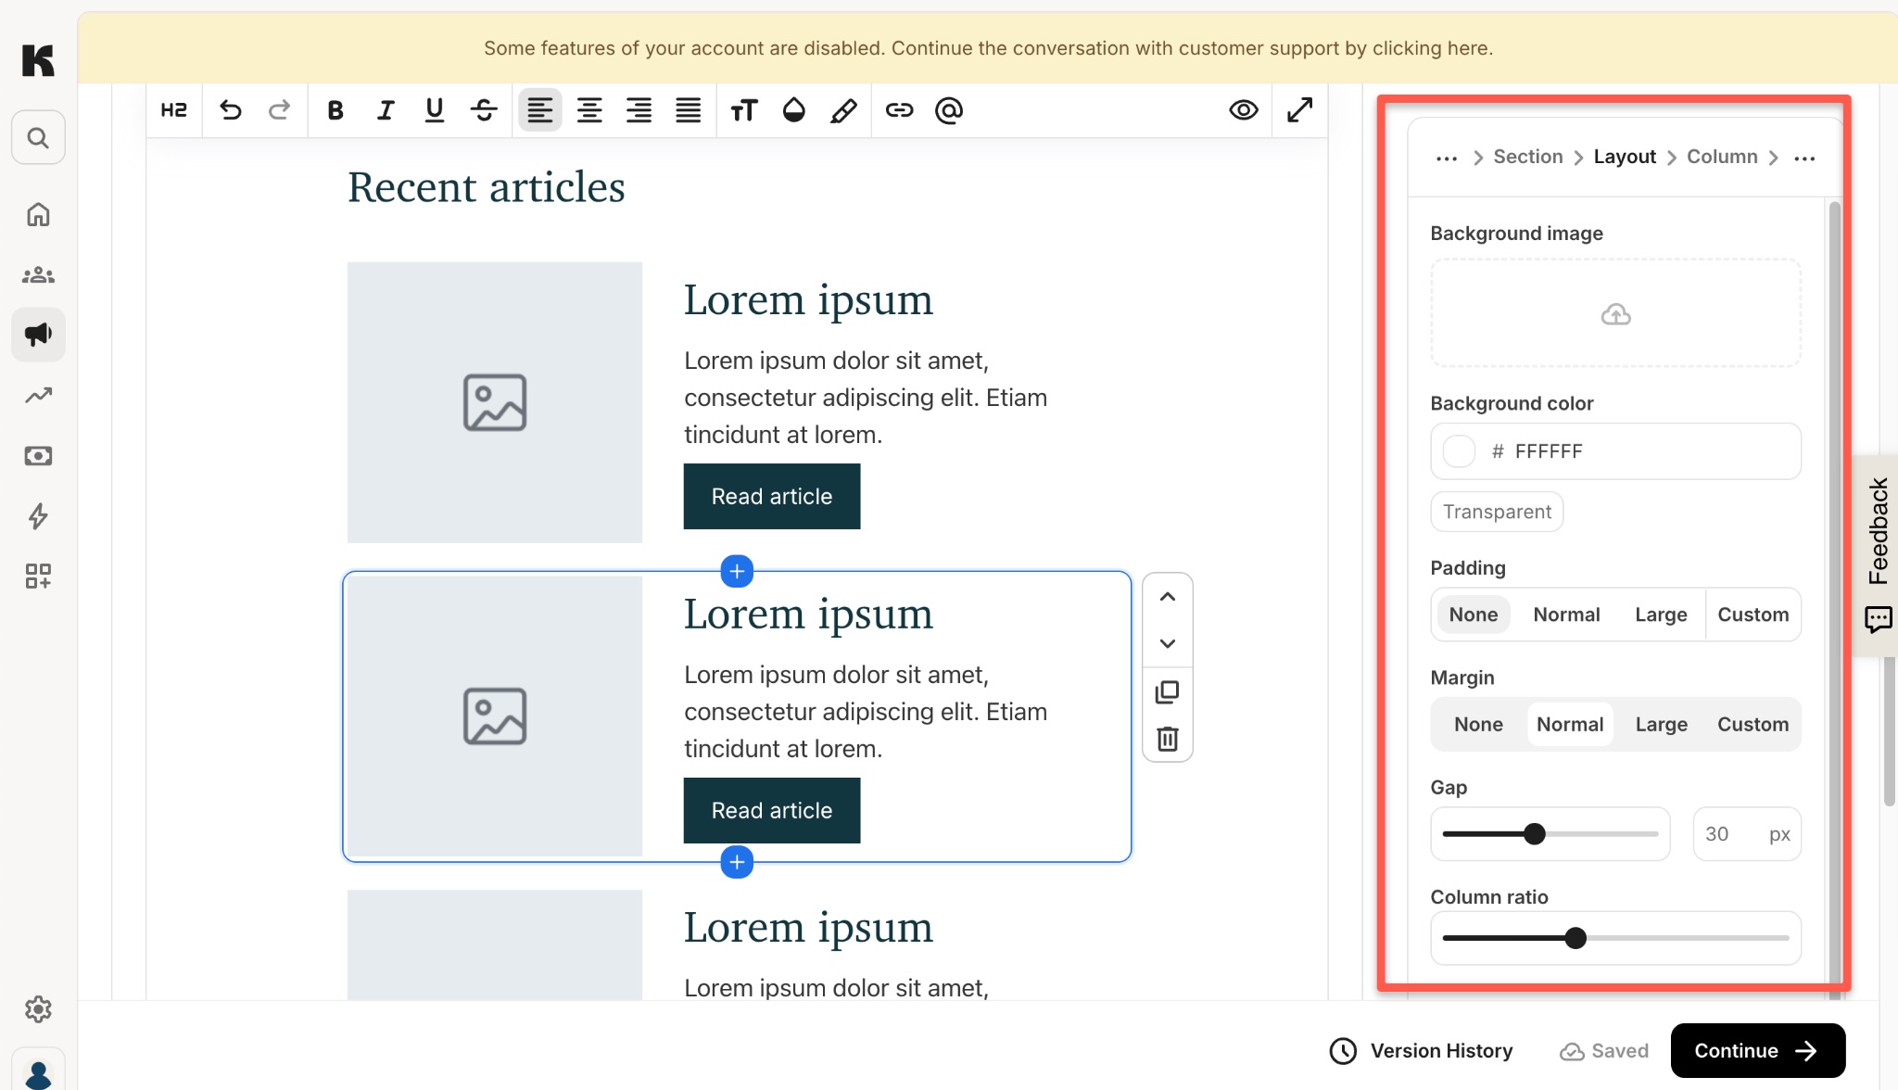Viewport: 1898px width, 1090px height.
Task: Expand the editor to fullscreen
Action: pyautogui.click(x=1300, y=110)
